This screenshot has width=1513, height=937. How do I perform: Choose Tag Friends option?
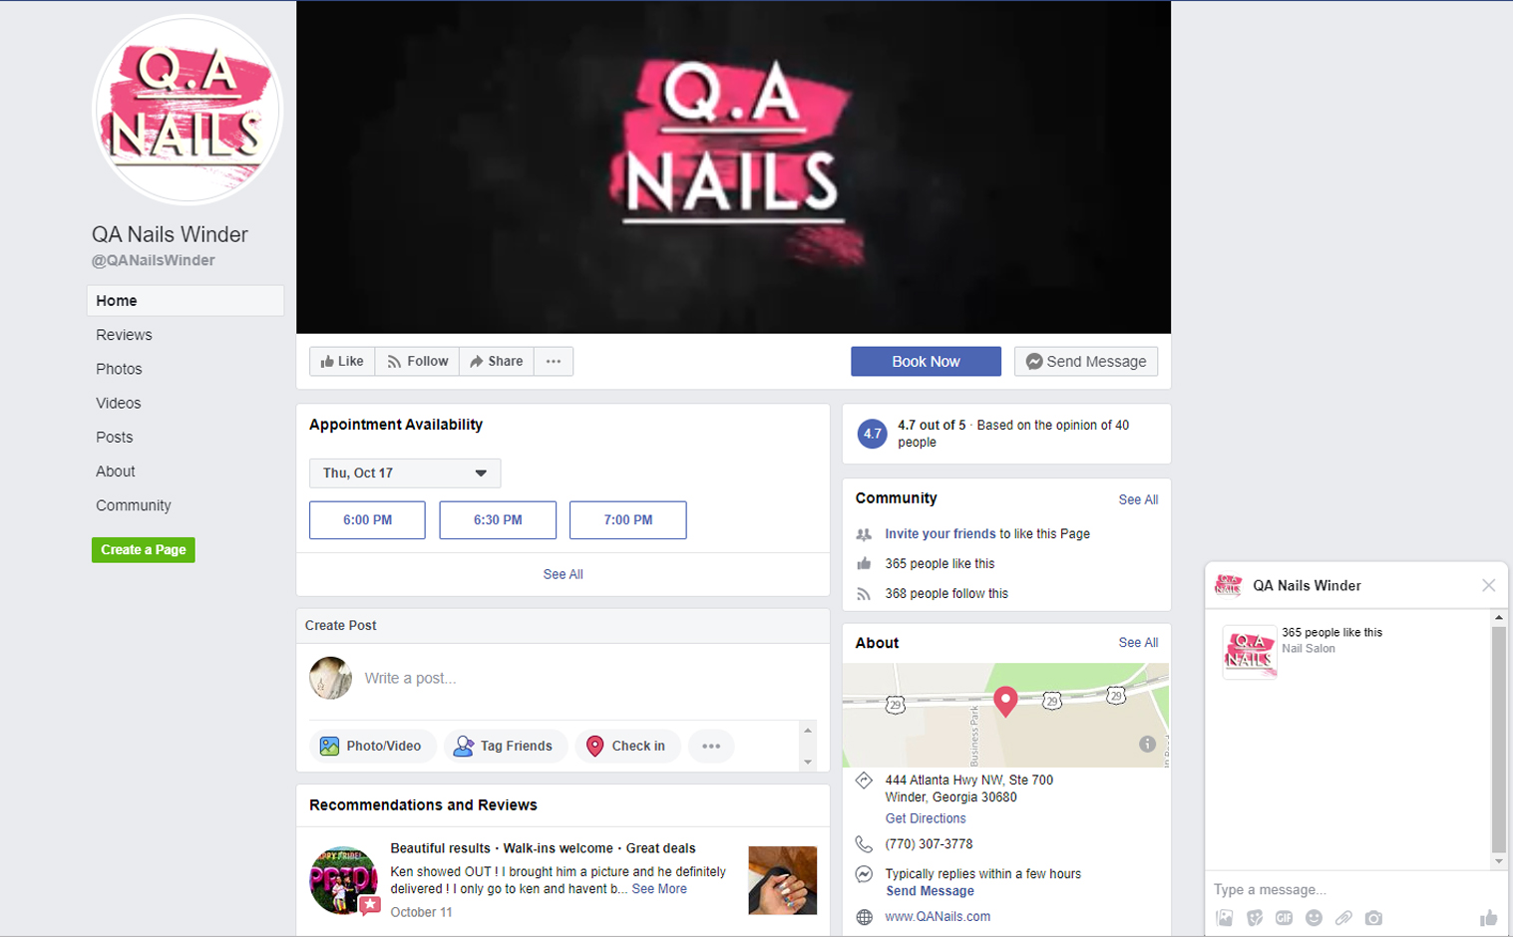point(505,746)
